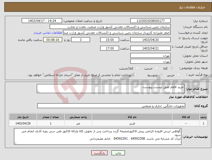The image size is (212, 160).
Task: Click the response deadline time 15:00 field
Action: pyautogui.click(x=110, y=40)
